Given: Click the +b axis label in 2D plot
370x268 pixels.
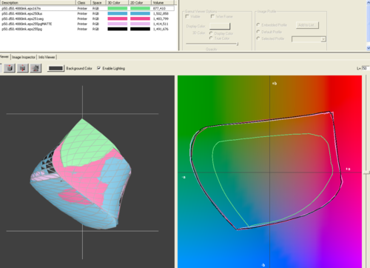Looking at the screenshot, I should 275,84.
